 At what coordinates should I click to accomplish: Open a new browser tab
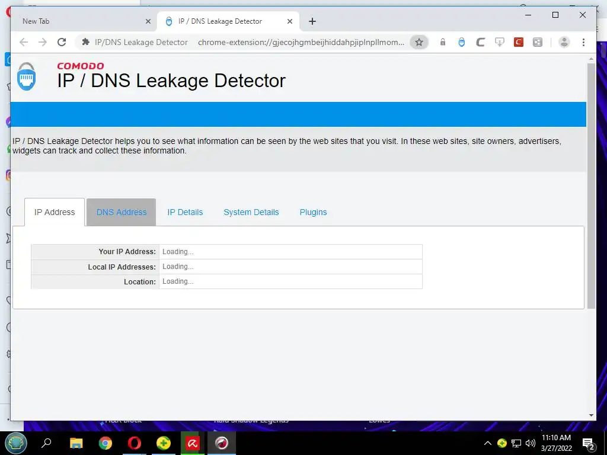coord(312,21)
